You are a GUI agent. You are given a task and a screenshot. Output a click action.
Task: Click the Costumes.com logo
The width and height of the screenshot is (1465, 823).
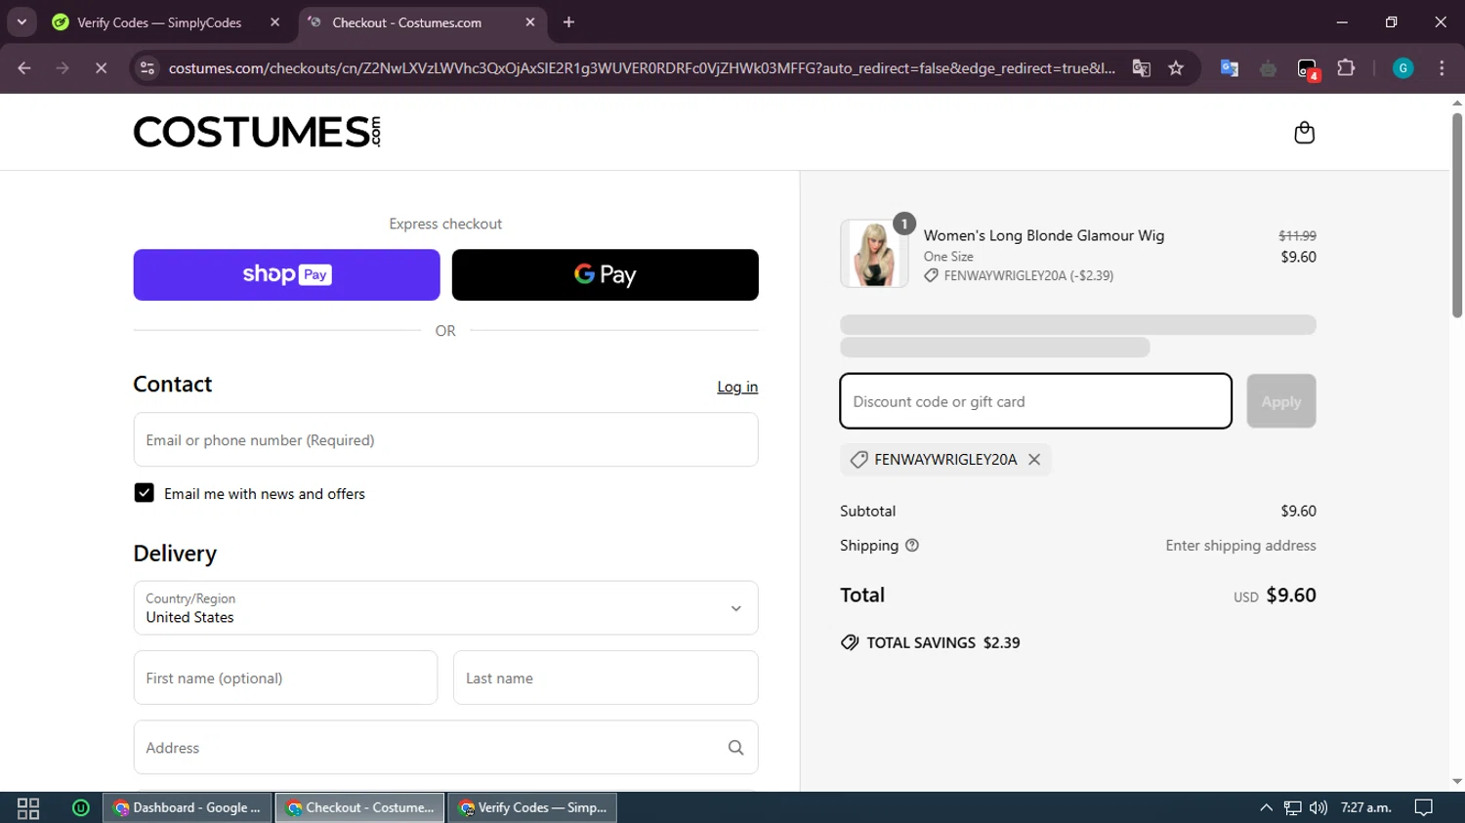tap(257, 132)
